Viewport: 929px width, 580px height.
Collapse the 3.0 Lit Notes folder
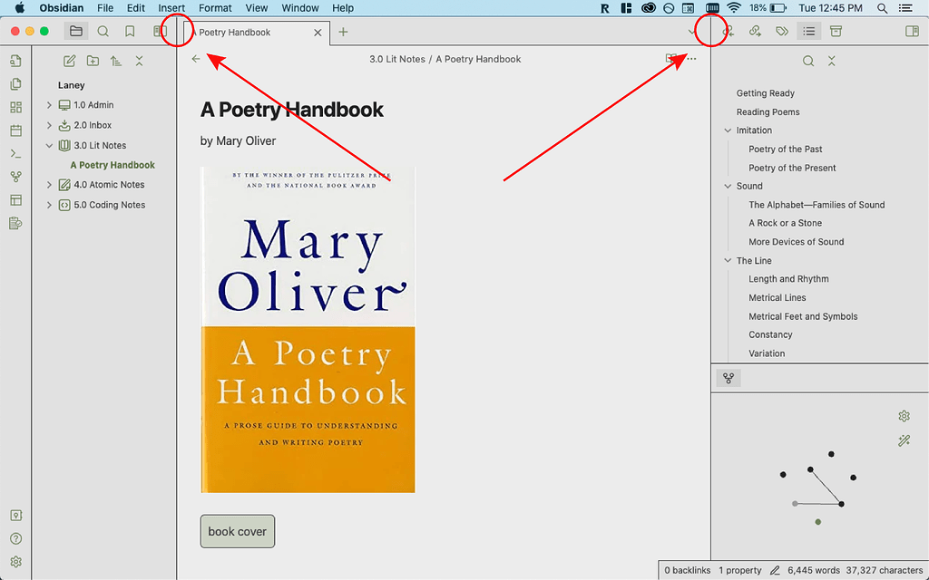49,145
